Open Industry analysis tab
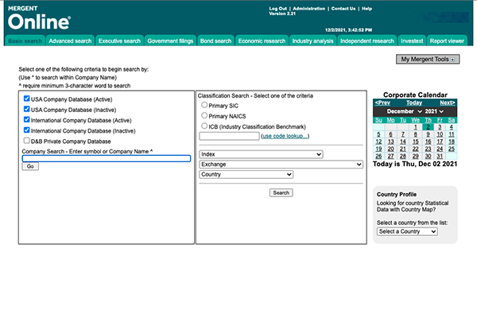The height and width of the screenshot is (318, 477). click(x=312, y=41)
